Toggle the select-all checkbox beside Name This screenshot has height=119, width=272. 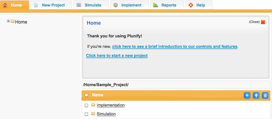click(86, 95)
